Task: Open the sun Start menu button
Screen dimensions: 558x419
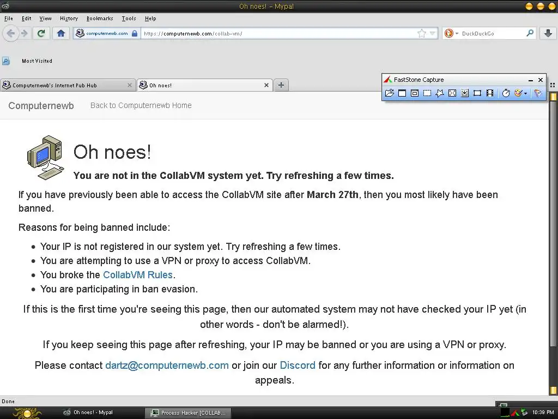Action: 27,412
